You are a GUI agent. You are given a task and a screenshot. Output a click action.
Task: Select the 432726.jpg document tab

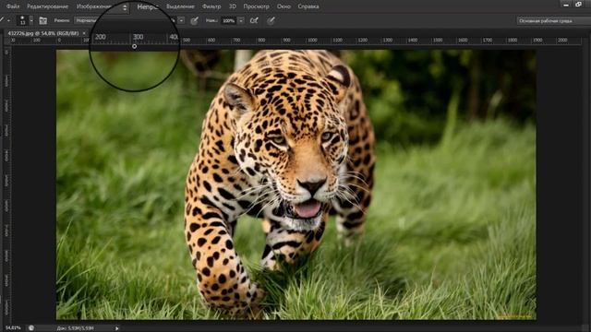pos(43,33)
